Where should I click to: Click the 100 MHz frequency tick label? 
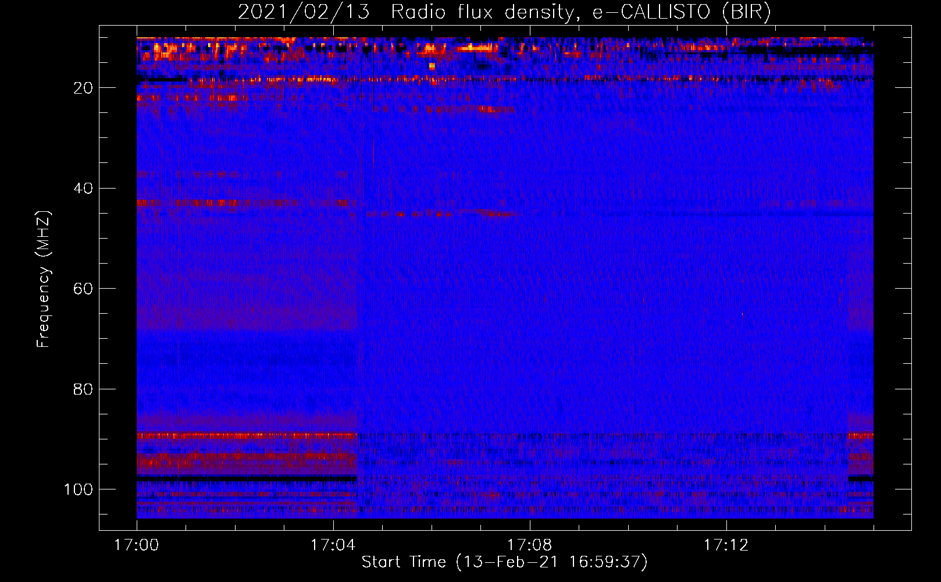click(79, 489)
